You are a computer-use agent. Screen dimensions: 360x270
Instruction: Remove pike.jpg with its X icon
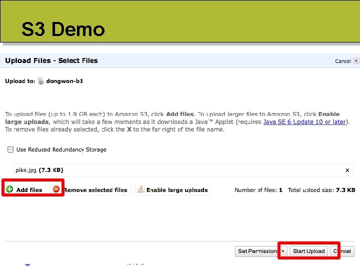tap(347, 170)
